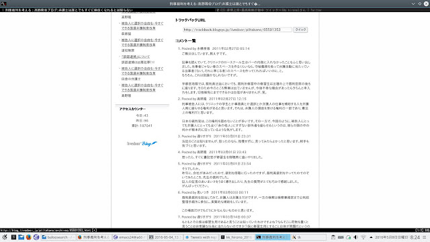Open the file manager launcher icon
Screen dimensions: 430x242
pyautogui.click(x=21, y=237)
